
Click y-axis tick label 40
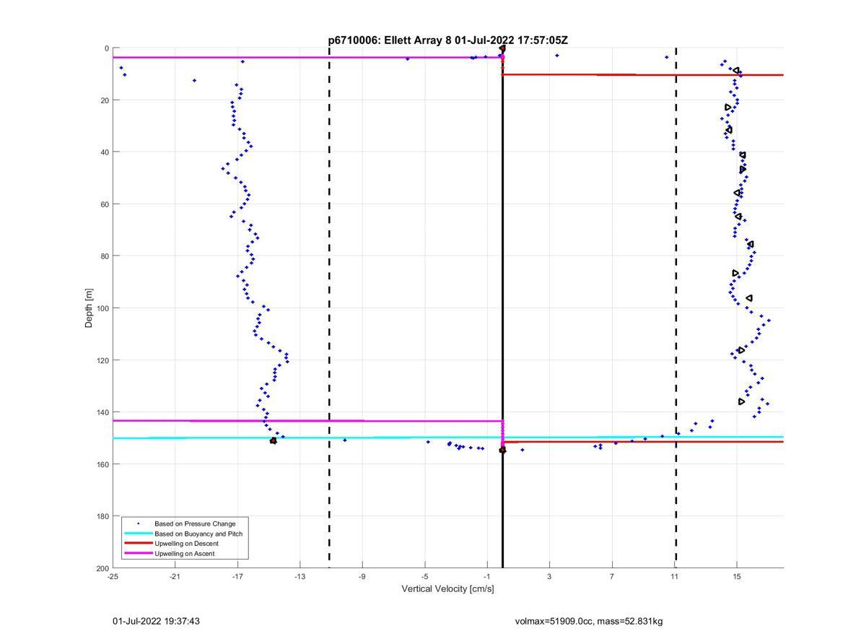105,152
